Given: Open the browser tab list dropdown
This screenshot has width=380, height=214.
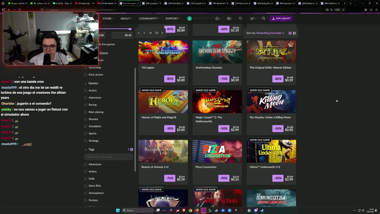Looking at the screenshot, I should pos(351,3).
